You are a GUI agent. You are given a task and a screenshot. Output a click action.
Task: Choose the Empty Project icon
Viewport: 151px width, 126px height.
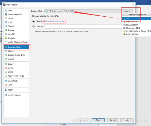[6, 95]
